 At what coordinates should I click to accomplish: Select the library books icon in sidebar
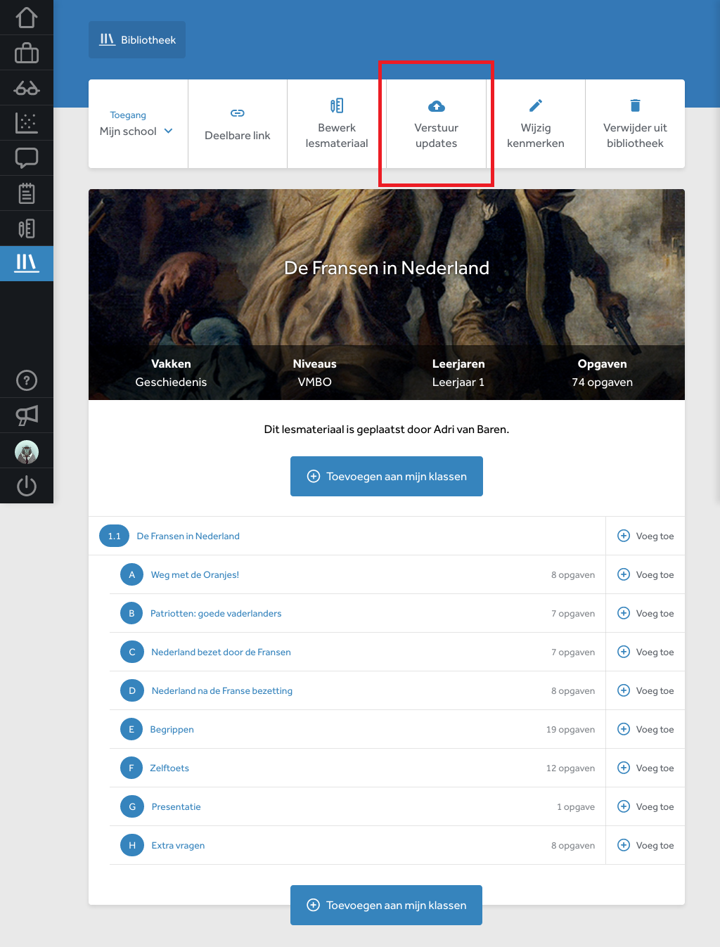pos(27,264)
